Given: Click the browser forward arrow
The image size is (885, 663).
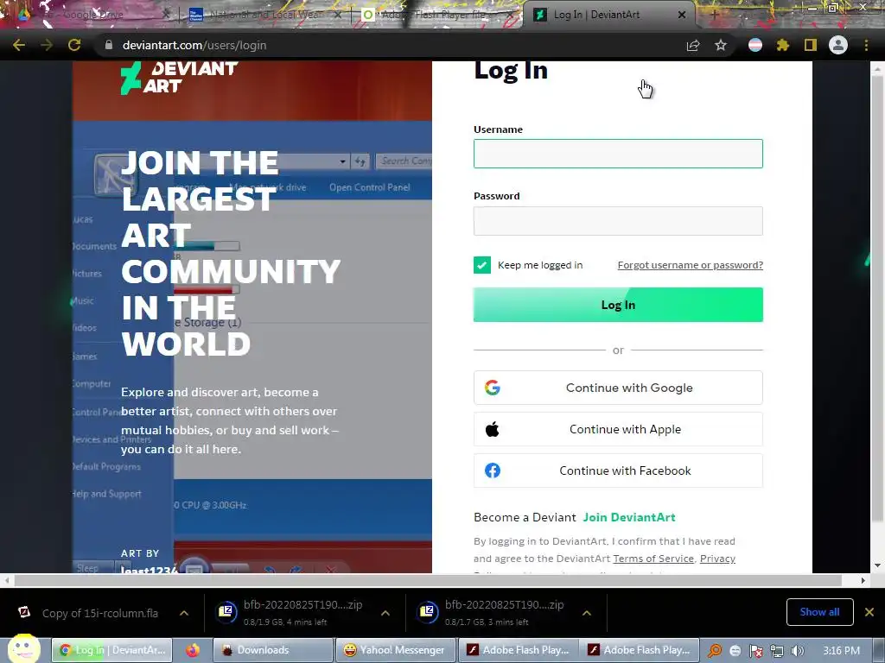Looking at the screenshot, I should click(47, 45).
